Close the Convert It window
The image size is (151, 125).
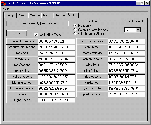147,3
